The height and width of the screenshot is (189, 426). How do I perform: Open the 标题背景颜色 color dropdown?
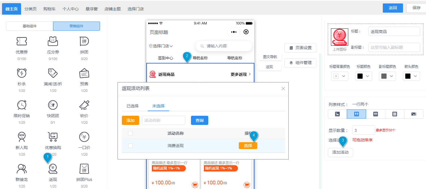coord(340,76)
